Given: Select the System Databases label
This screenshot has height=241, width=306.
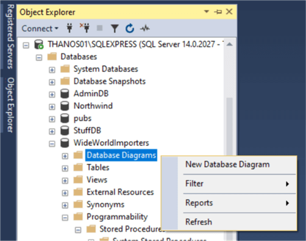Looking at the screenshot, I should point(105,69).
